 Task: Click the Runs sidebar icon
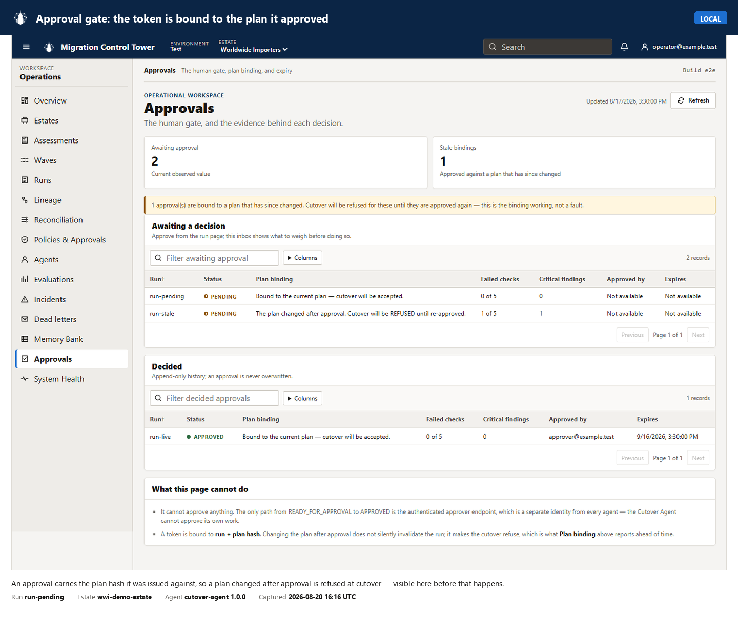click(x=25, y=180)
